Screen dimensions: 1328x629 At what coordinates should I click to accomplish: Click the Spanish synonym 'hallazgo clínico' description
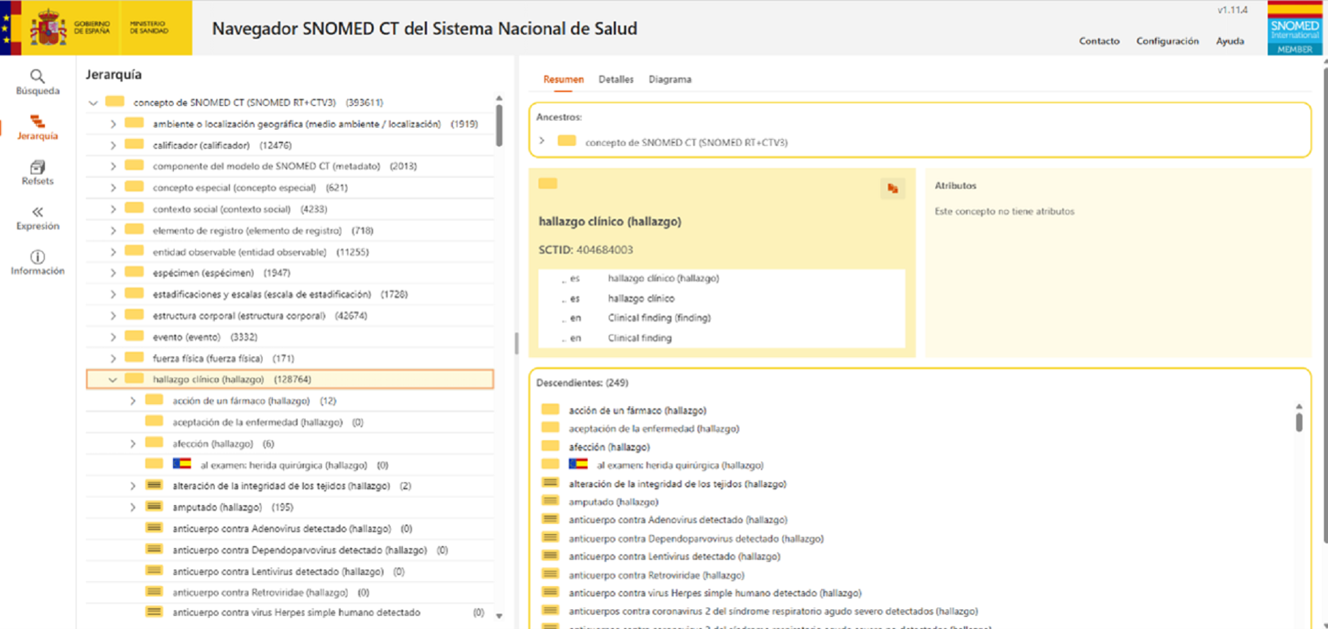point(641,298)
